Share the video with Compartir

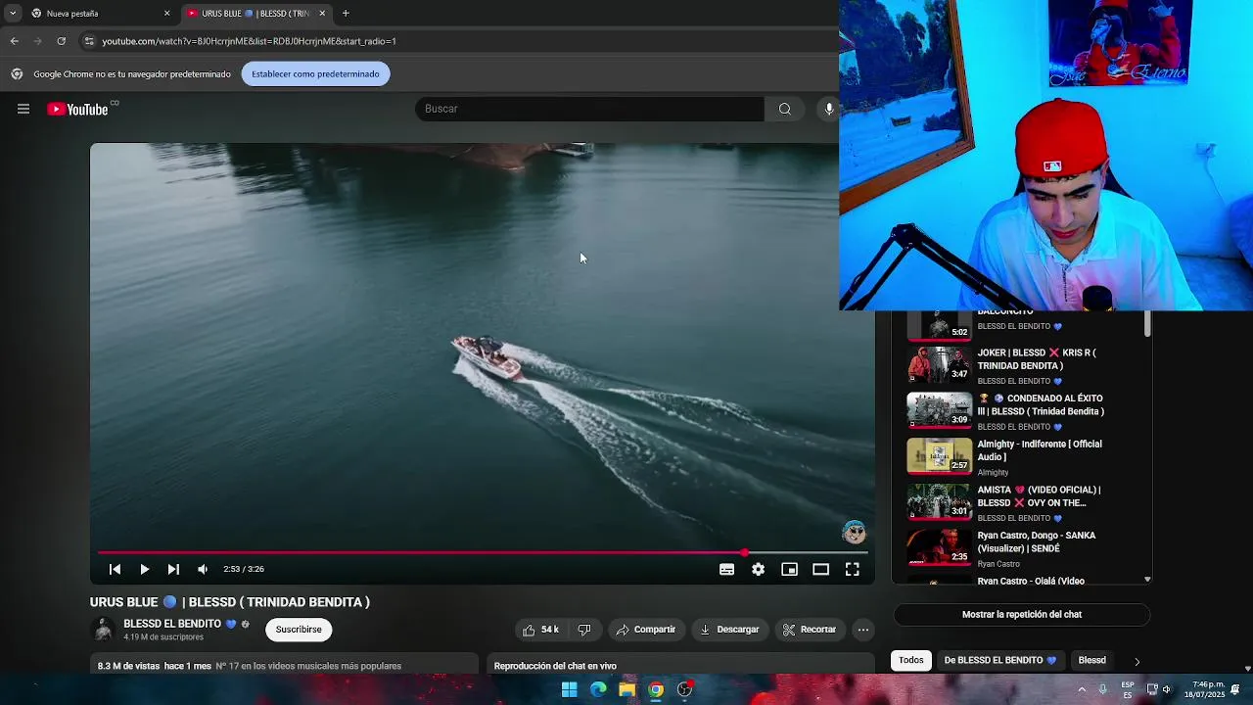click(645, 630)
